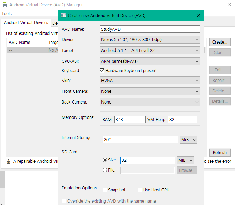Screen dimensions: 235x205
Task: Click the Create... button in AVD Manager
Action: point(220,42)
